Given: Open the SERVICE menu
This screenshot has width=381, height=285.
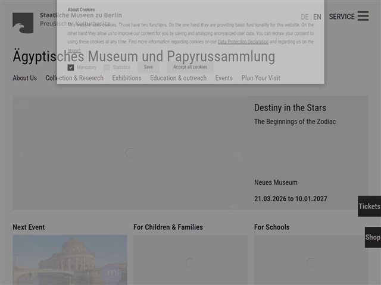Looking at the screenshot, I should click(342, 17).
